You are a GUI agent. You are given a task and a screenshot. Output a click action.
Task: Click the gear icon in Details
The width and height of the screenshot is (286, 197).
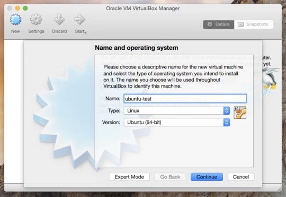tap(210, 24)
